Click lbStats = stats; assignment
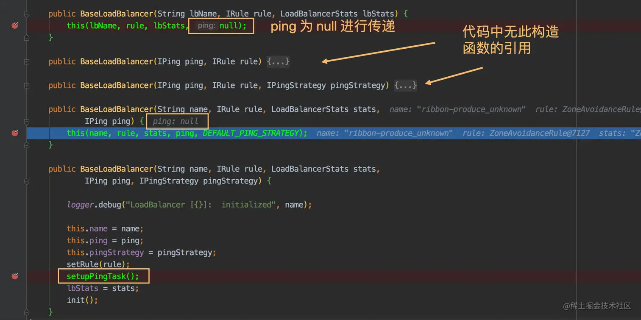Viewport: 641px width, 320px height. 103,288
